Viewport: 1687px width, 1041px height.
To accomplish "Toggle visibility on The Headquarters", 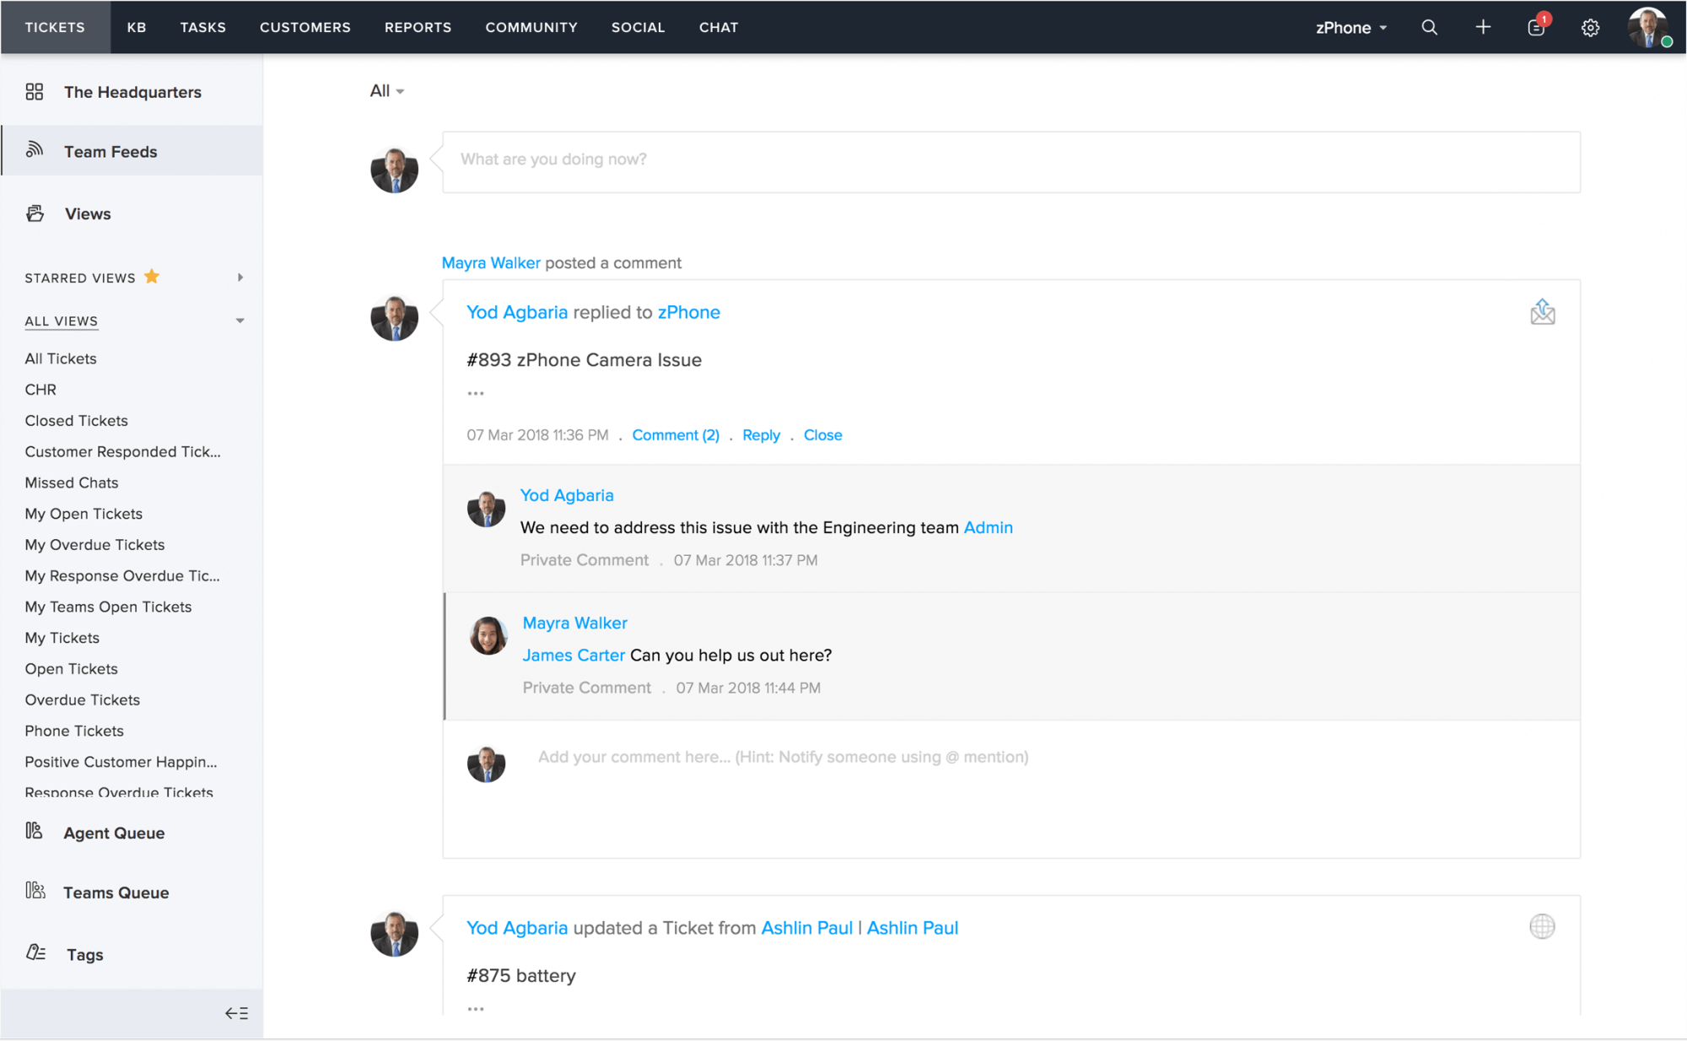I will (132, 92).
